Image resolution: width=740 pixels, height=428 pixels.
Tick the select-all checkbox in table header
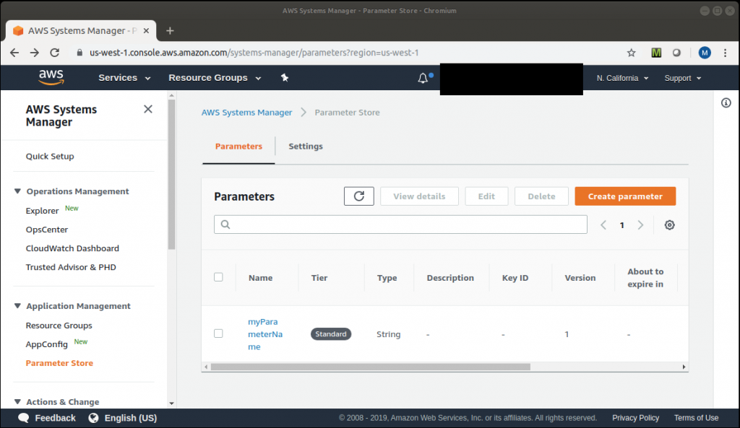[218, 277]
